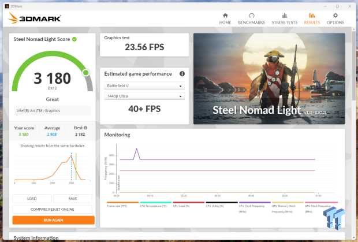
Task: Click the info icon next to Best
Action: [x=85, y=128]
